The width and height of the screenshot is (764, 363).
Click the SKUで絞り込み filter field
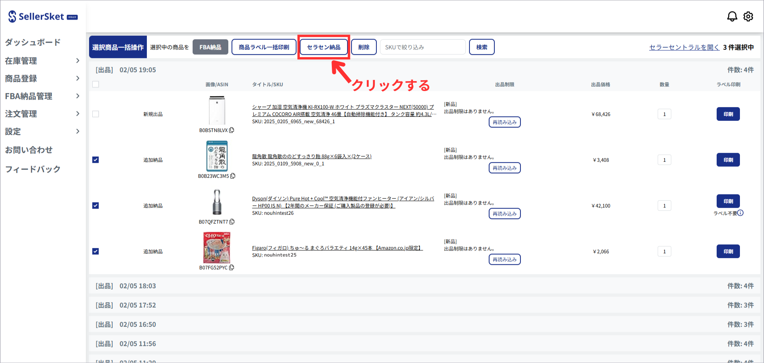(x=422, y=47)
